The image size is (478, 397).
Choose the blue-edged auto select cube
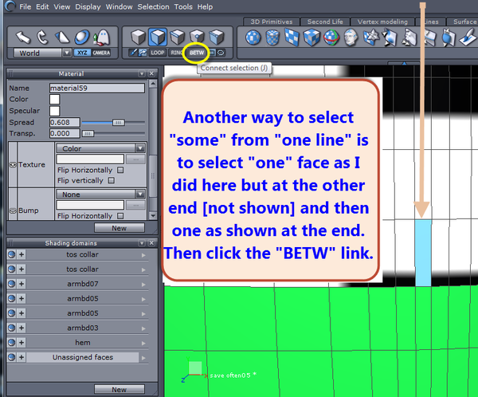pyautogui.click(x=217, y=37)
